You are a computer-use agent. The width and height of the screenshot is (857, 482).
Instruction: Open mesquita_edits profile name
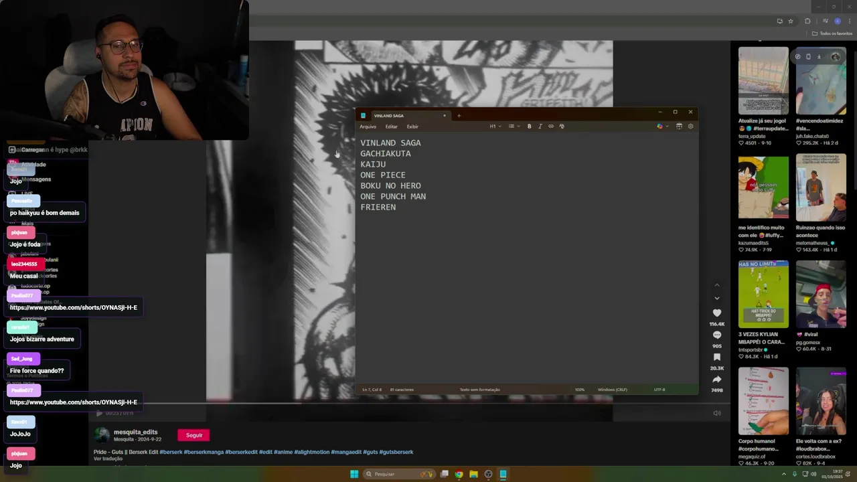(x=135, y=432)
